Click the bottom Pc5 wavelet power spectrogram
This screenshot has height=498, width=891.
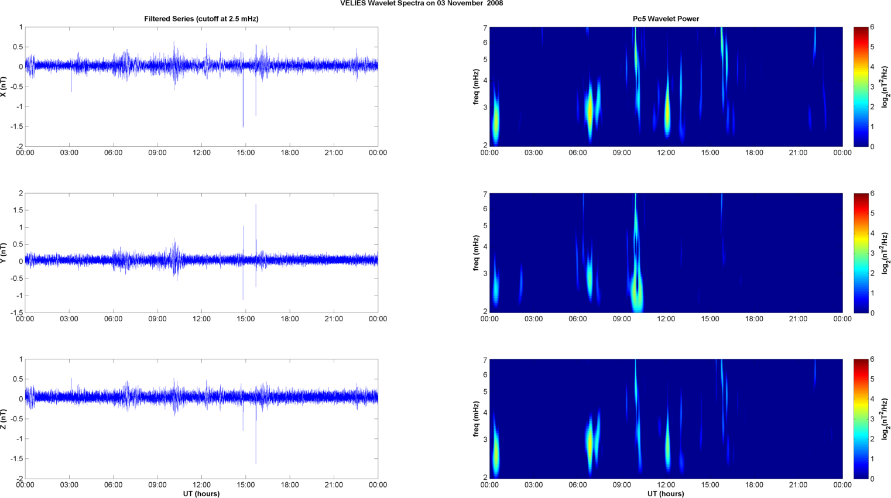click(666, 419)
